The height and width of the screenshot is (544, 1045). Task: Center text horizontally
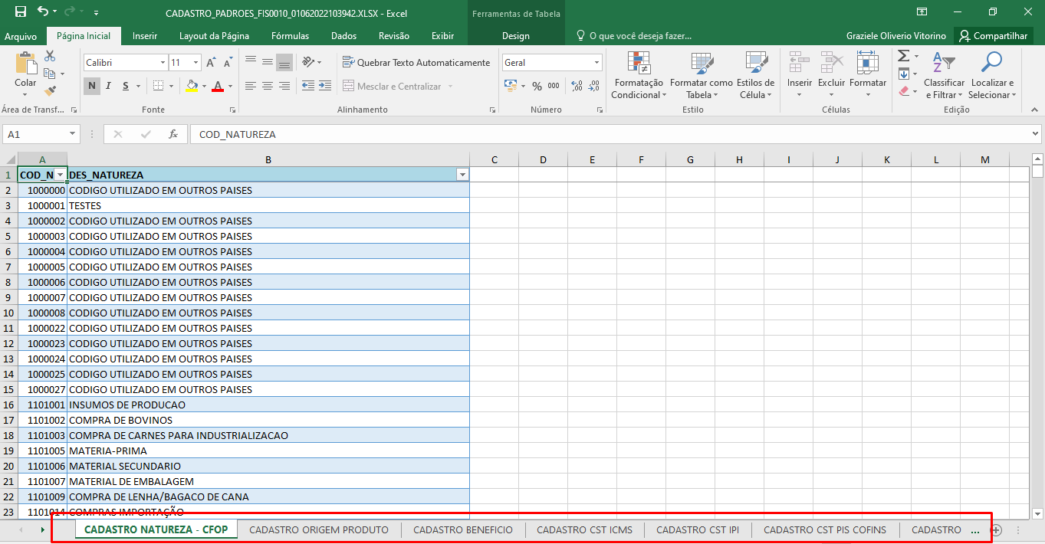pos(268,86)
